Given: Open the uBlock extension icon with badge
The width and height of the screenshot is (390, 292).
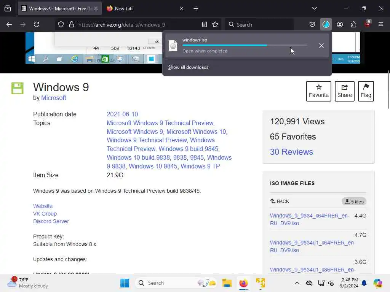Looking at the screenshot, I should pyautogui.click(x=368, y=24).
